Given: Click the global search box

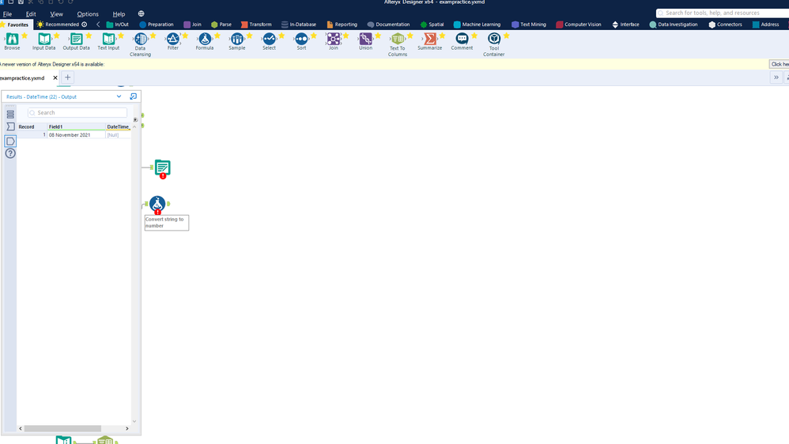Looking at the screenshot, I should [723, 13].
